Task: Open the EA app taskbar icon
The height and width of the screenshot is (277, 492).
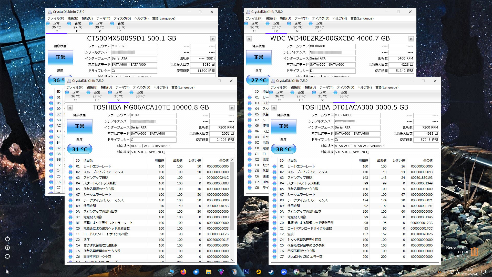Action: (284, 272)
